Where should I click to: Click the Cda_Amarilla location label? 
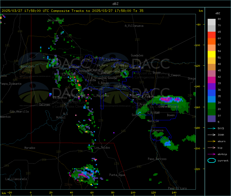(x=19, y=112)
